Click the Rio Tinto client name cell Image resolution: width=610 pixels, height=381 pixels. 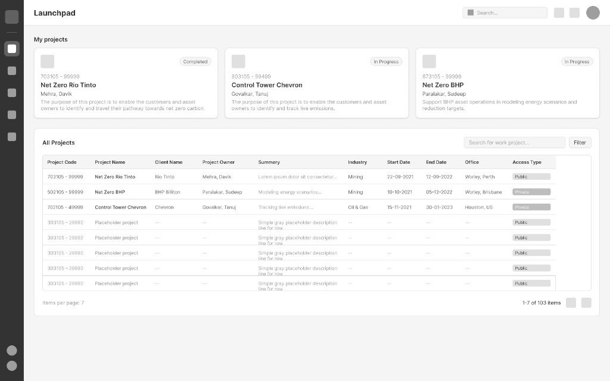pos(164,176)
